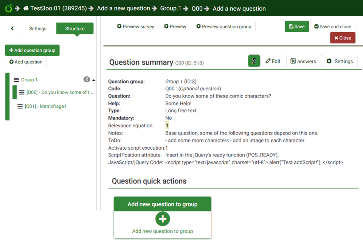Collapse Group.1 with the caret arrow

coord(94,80)
